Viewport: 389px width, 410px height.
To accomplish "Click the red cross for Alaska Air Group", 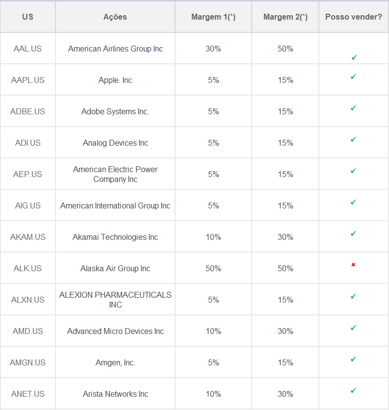I will coord(353,265).
